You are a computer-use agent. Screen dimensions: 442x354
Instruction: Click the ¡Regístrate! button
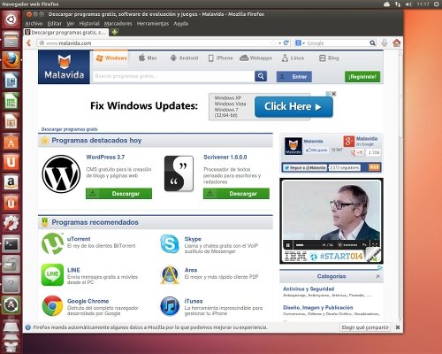coord(362,77)
